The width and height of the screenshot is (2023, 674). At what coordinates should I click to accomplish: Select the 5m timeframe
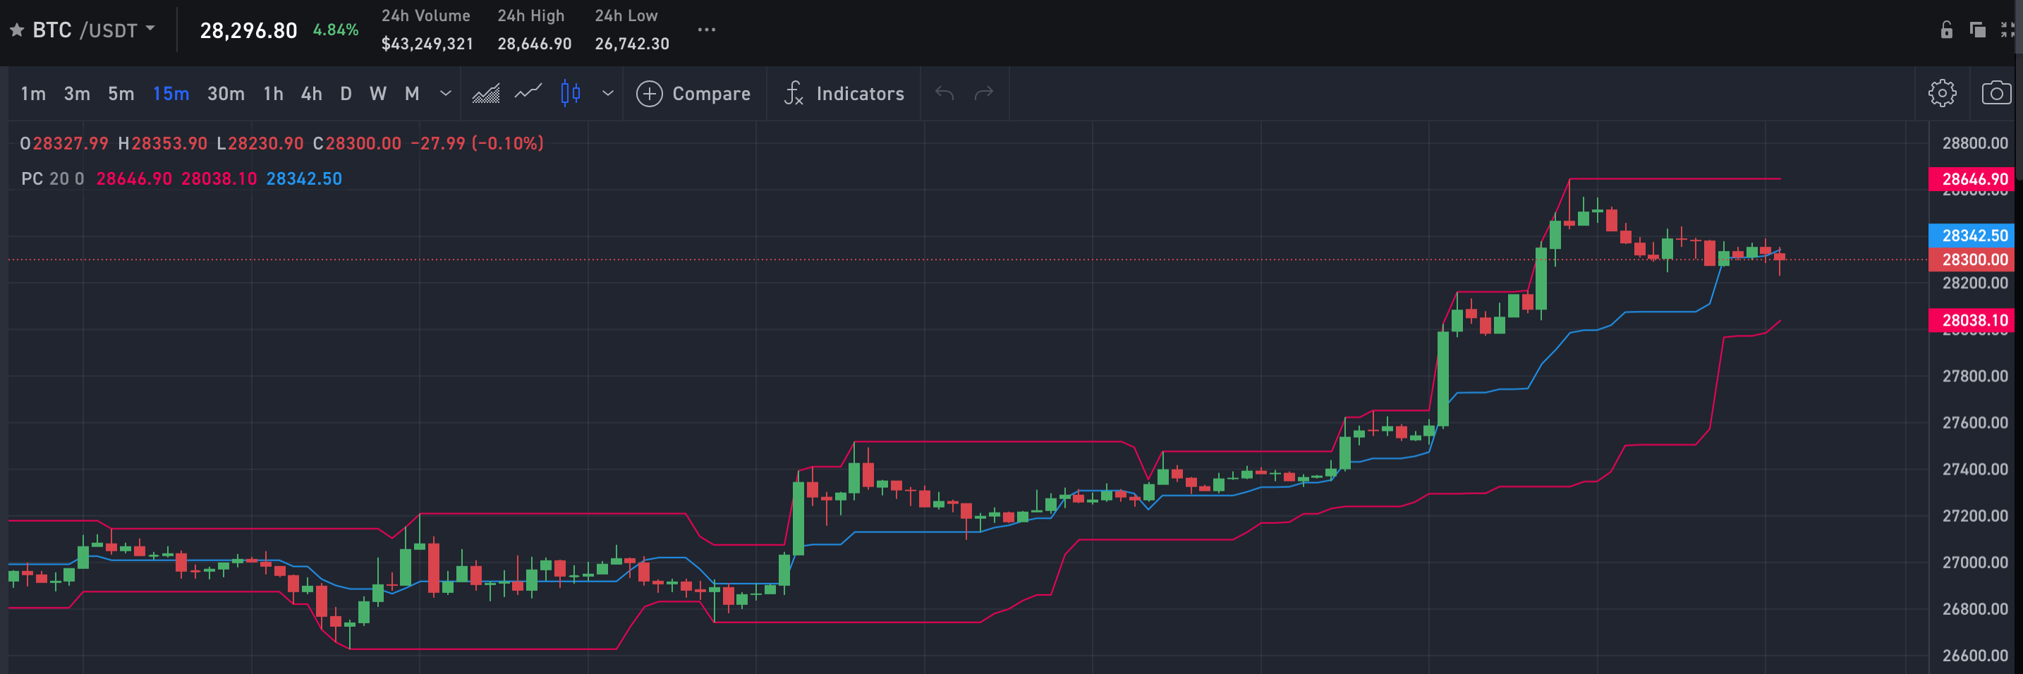(121, 94)
